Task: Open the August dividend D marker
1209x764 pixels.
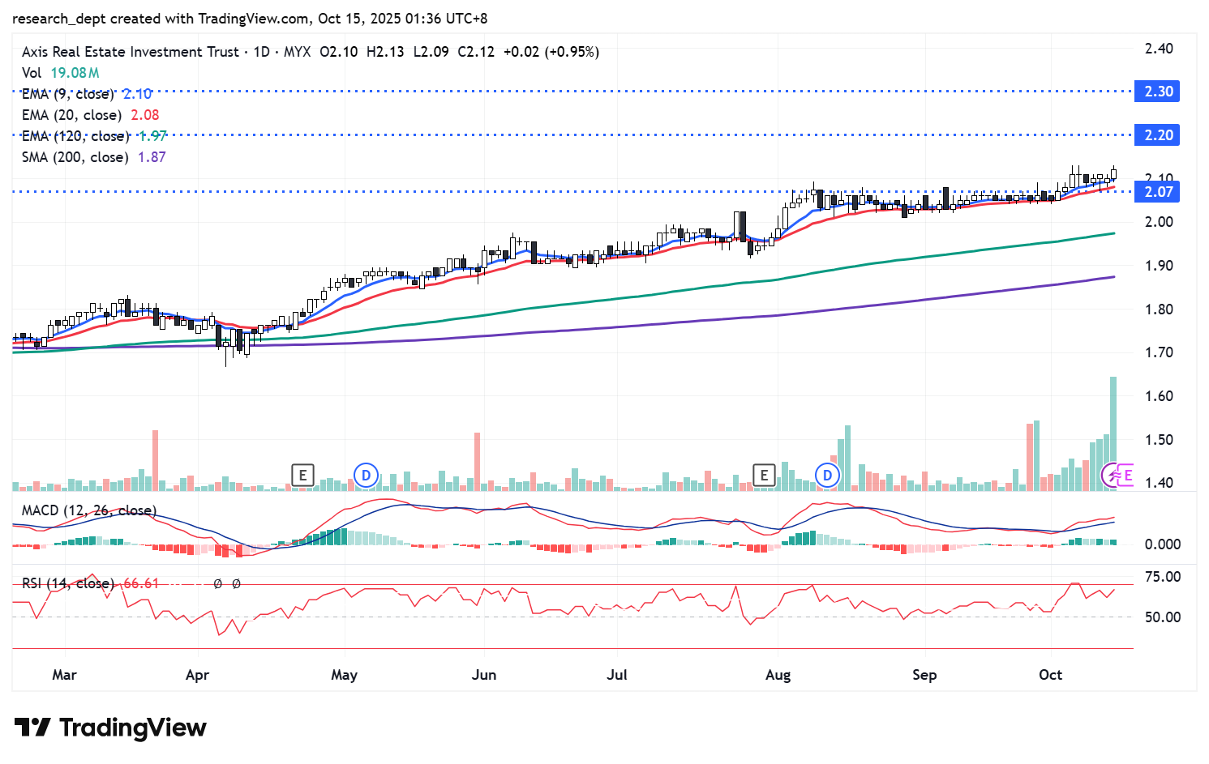Action: (x=827, y=475)
